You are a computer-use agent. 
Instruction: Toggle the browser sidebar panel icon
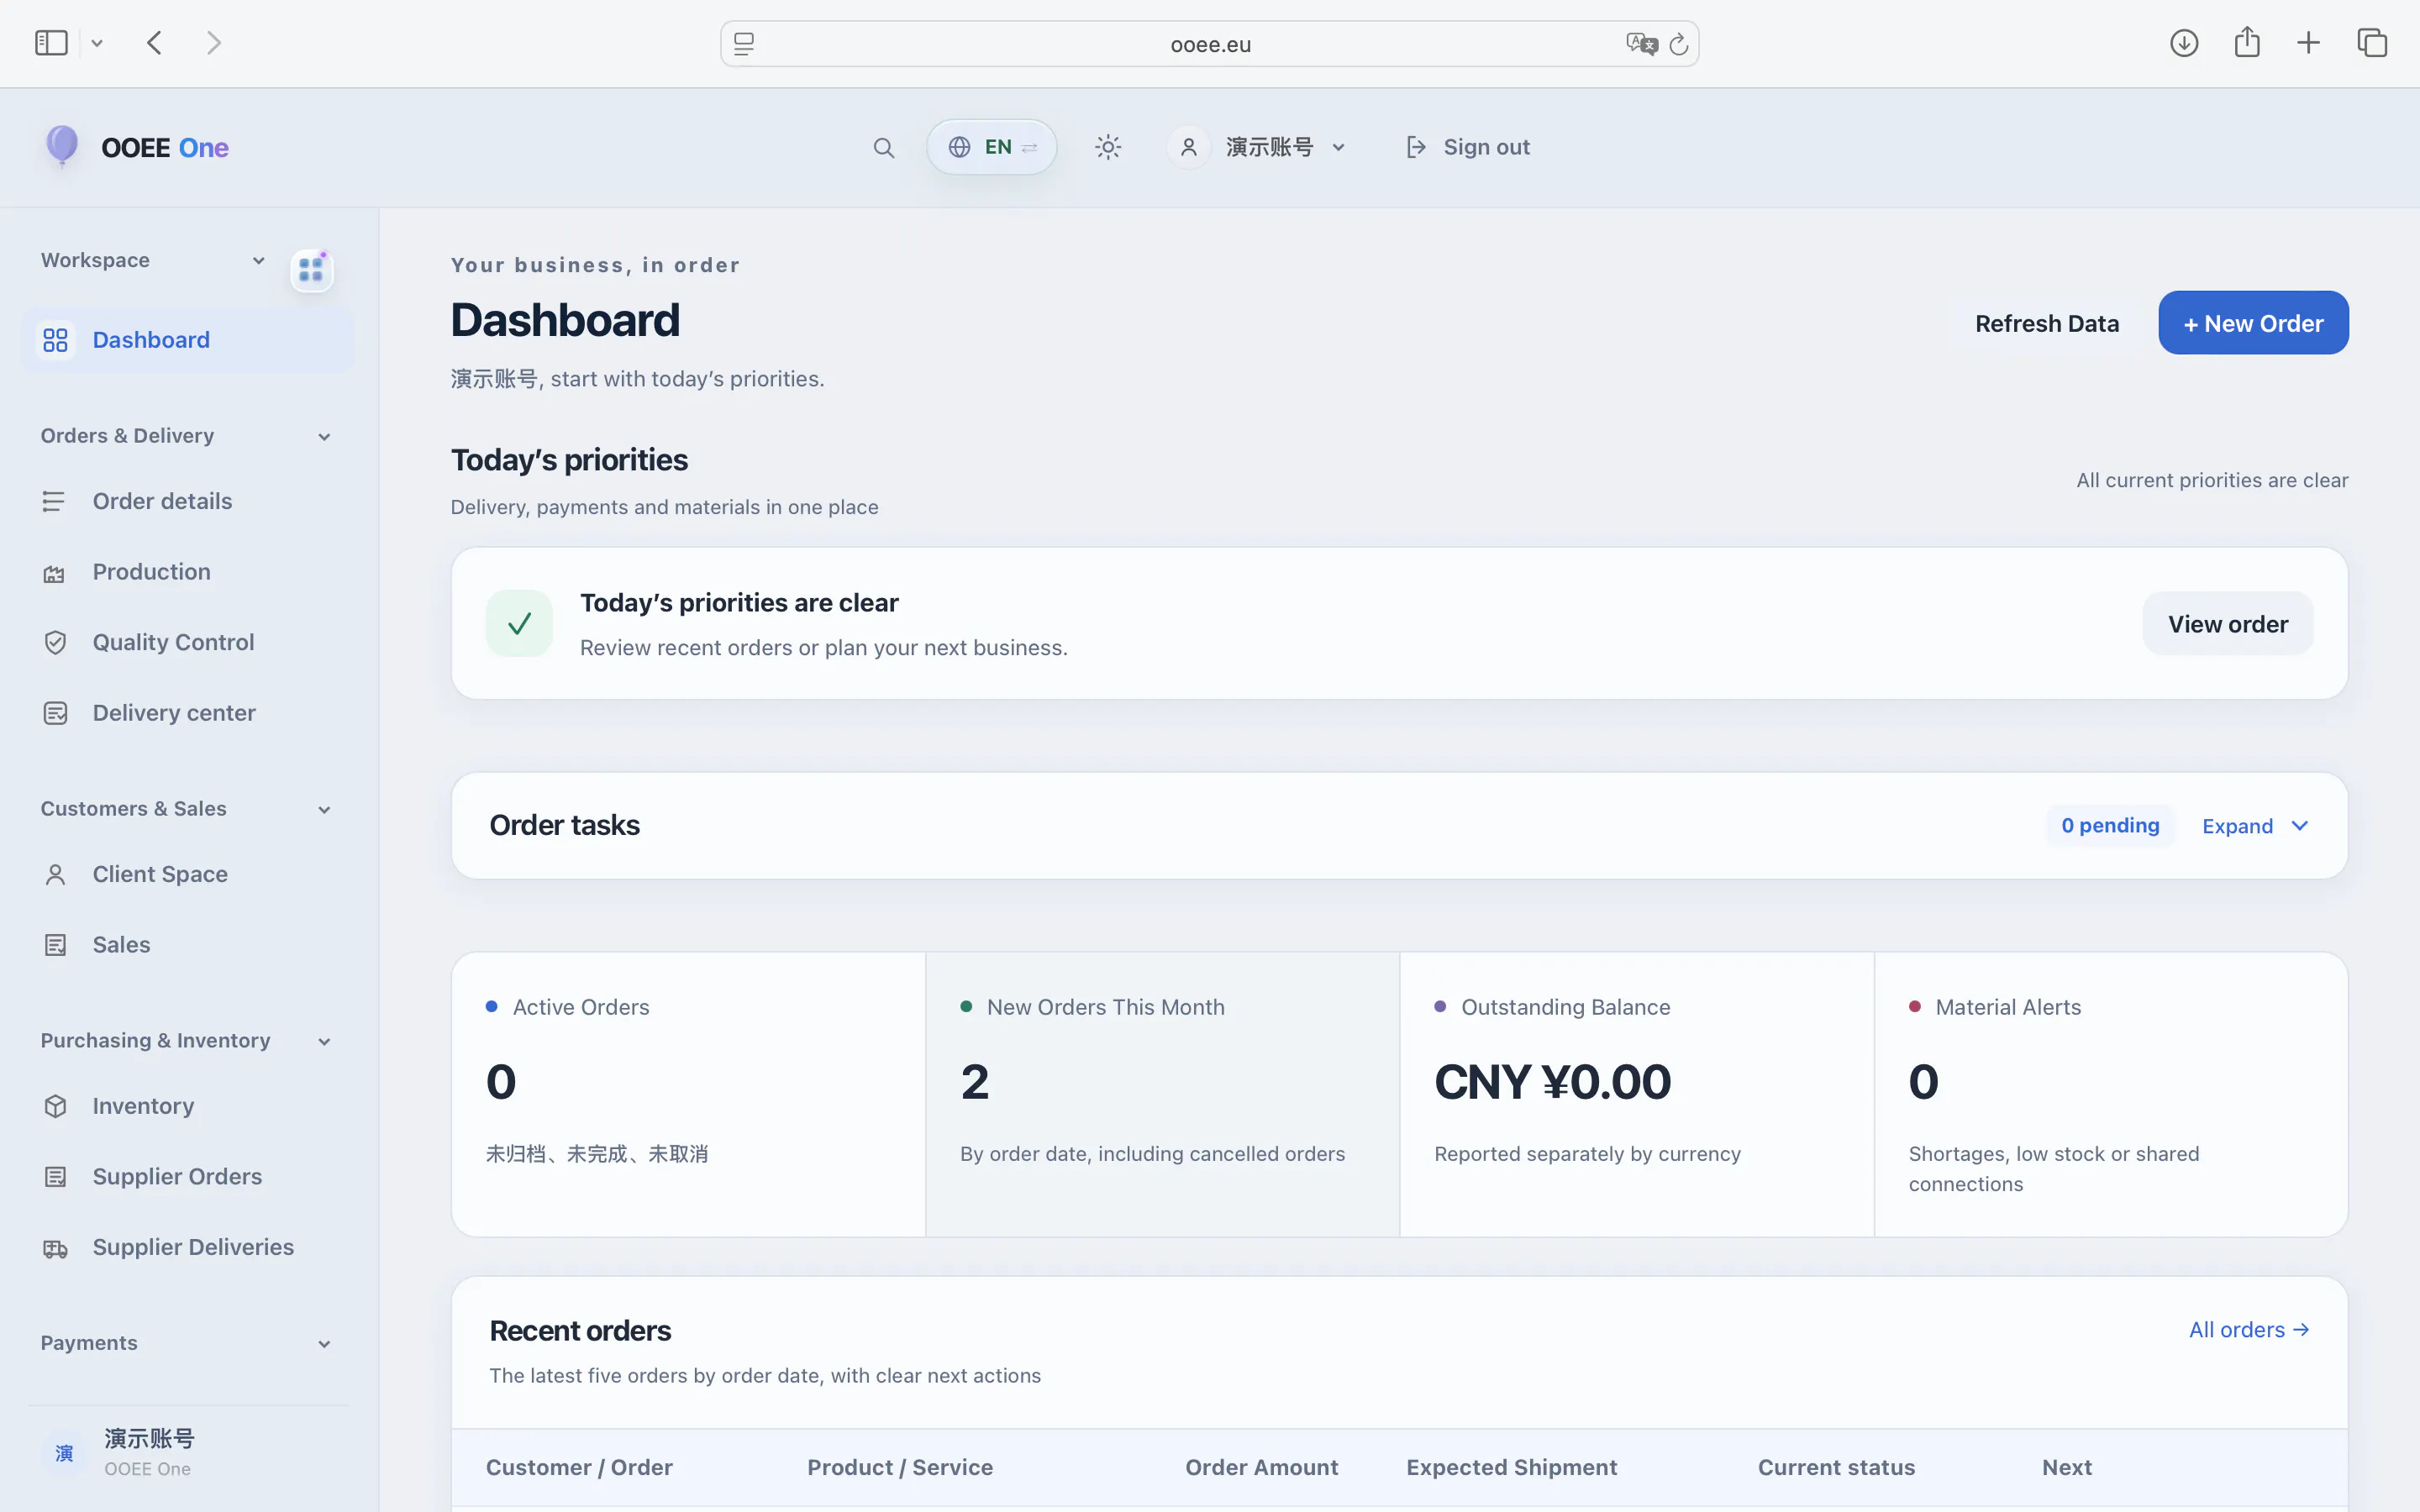click(x=51, y=43)
